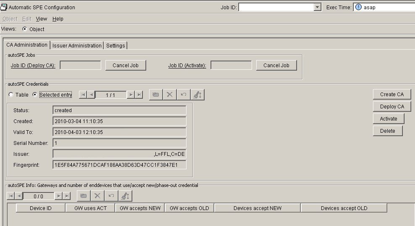Image resolution: width=415 pixels, height=226 pixels.
Task: Click the clean/sort brush icon in Credentials toolbar
Action: [x=197, y=95]
